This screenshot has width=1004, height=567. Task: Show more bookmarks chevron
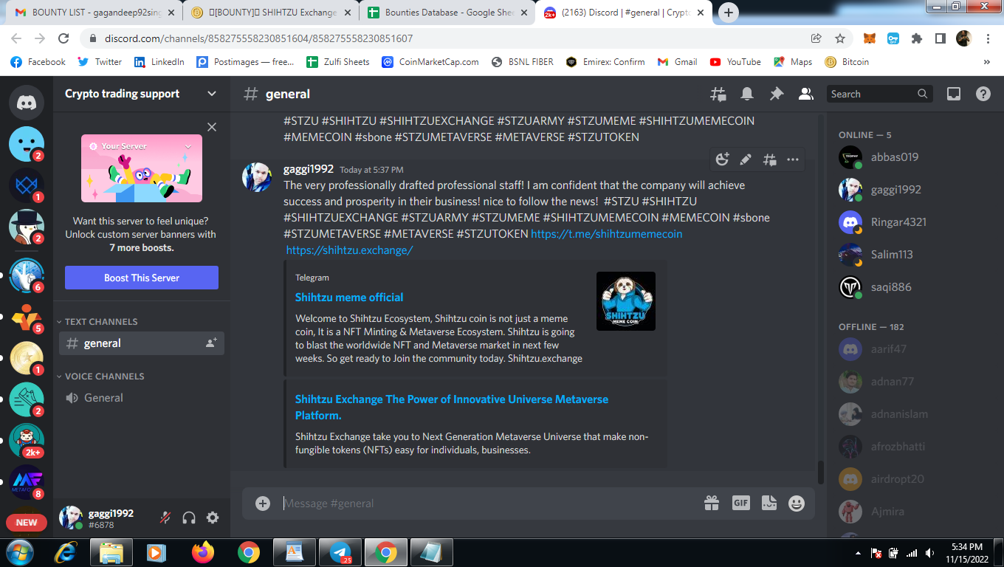[987, 62]
